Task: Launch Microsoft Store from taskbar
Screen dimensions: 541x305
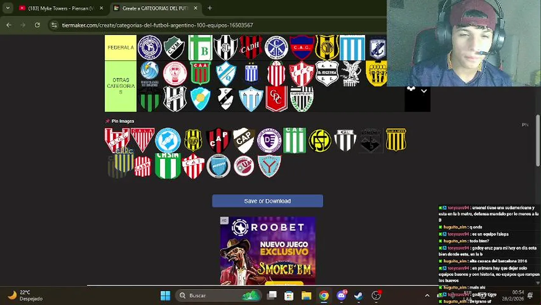Action: [x=289, y=295]
